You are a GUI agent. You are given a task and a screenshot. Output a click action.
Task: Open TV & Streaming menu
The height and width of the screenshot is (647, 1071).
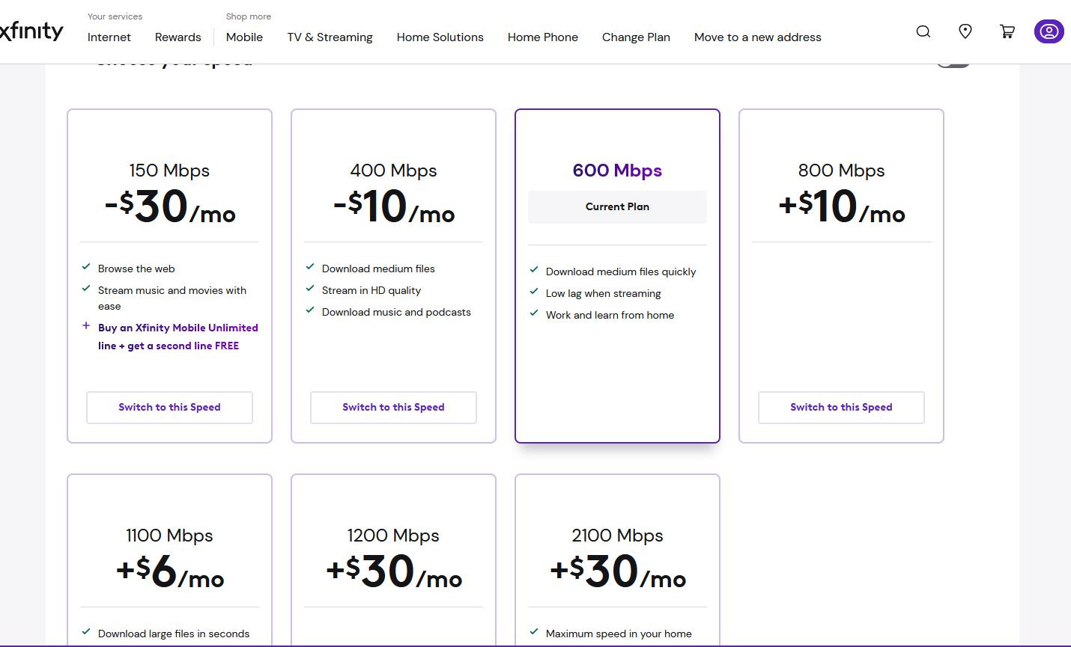pyautogui.click(x=330, y=37)
